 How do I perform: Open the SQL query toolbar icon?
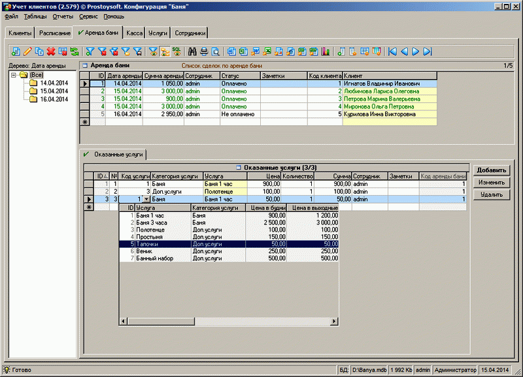pos(177,51)
